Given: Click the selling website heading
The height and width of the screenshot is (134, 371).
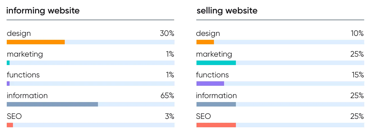Looking at the screenshot, I should coord(227,11).
